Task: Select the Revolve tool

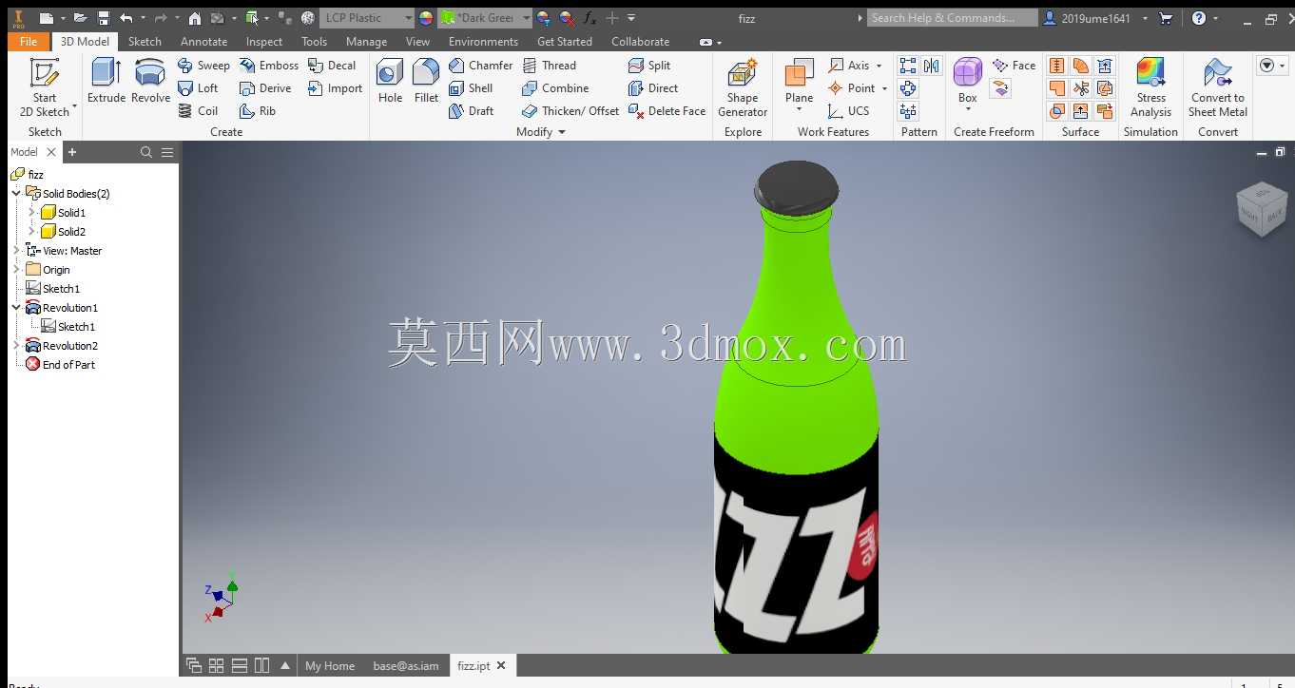Action: (150, 82)
